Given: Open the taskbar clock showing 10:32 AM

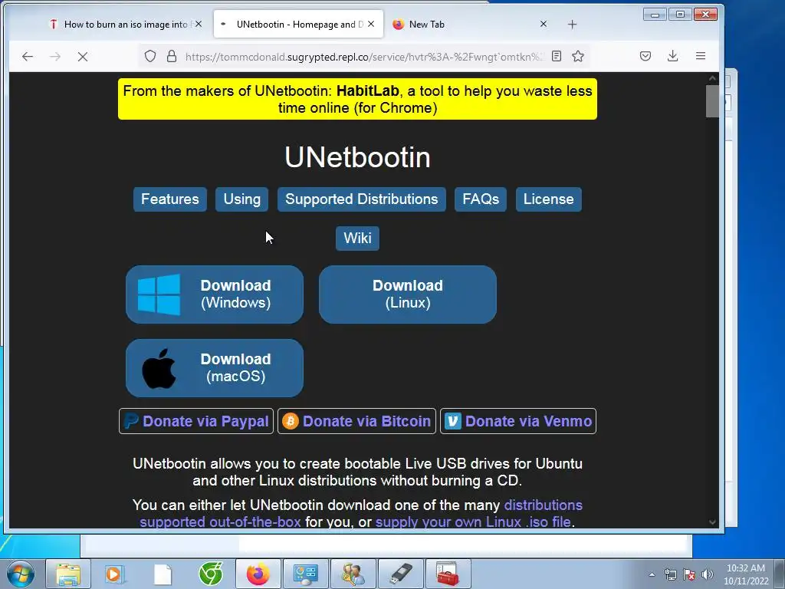Looking at the screenshot, I should (746, 574).
